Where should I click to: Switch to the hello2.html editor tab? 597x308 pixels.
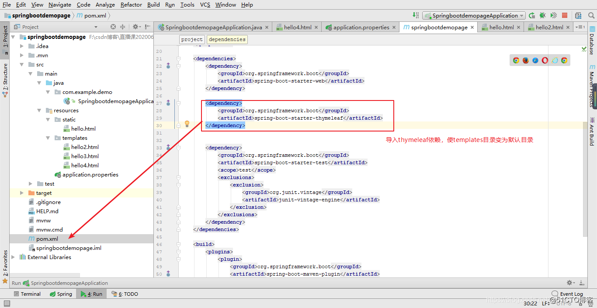(549, 27)
